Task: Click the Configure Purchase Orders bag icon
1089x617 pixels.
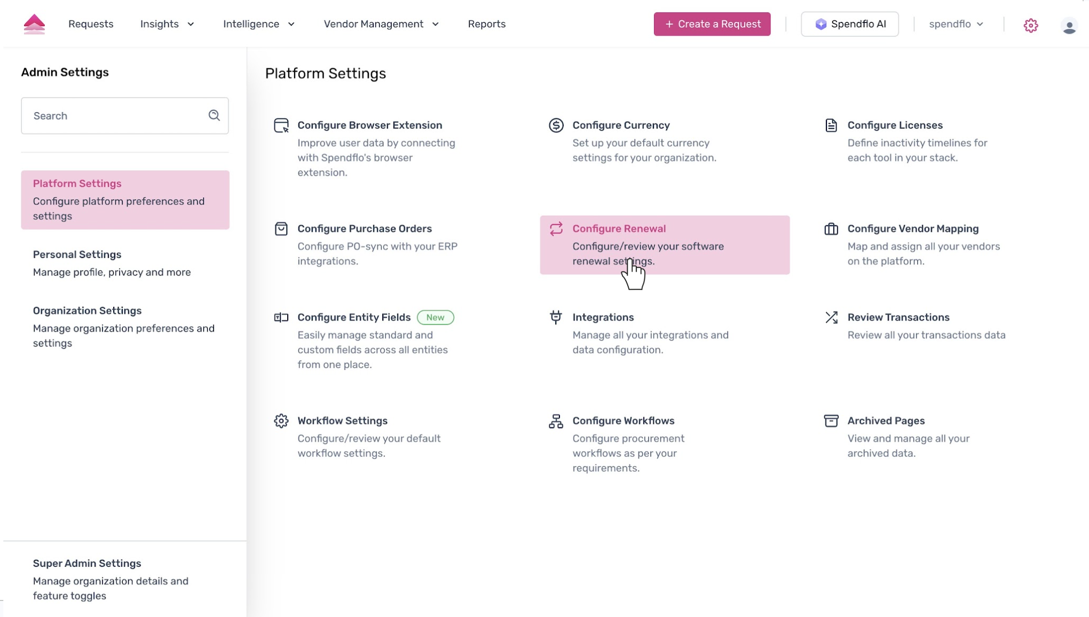Action: tap(281, 228)
